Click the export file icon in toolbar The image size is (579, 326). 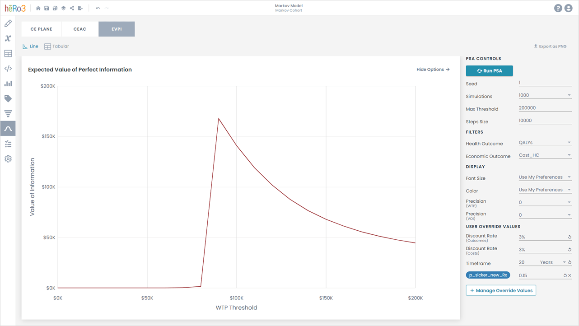80,8
